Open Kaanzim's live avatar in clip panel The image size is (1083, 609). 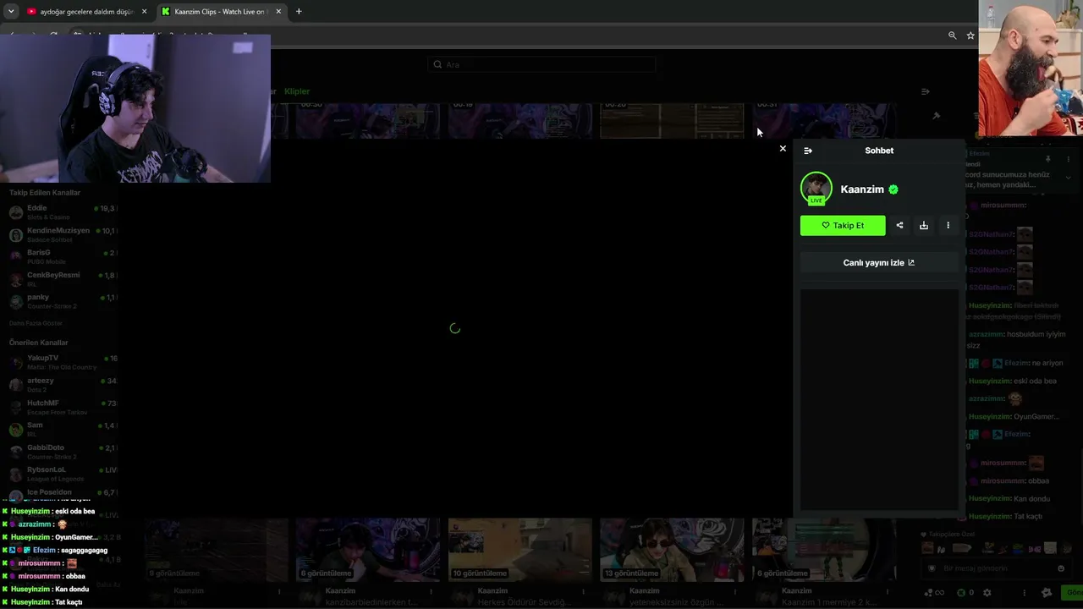pyautogui.click(x=816, y=189)
